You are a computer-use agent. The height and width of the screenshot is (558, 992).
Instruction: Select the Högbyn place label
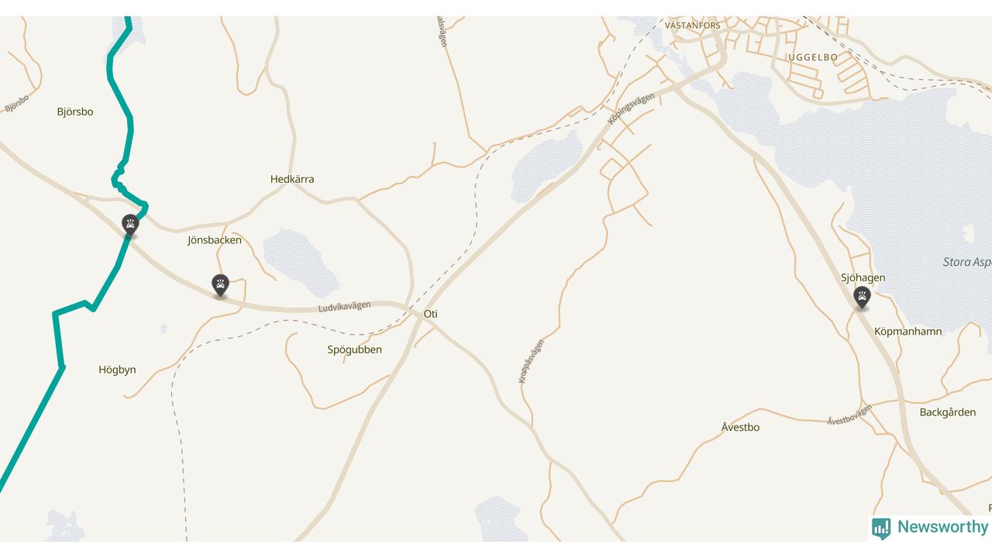(x=117, y=370)
